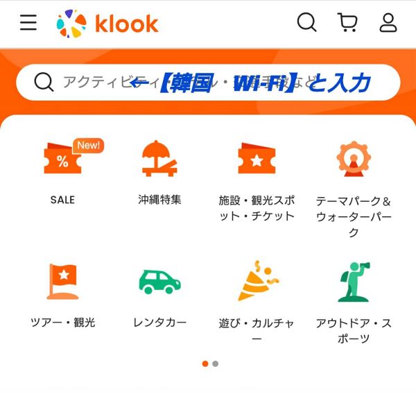Image resolution: width=416 pixels, height=394 pixels.
Task: Switch to second carousel page dot
Action: coord(216,363)
